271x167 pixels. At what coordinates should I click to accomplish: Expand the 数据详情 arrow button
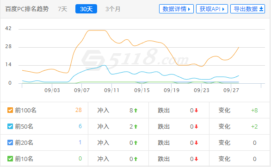176,9
